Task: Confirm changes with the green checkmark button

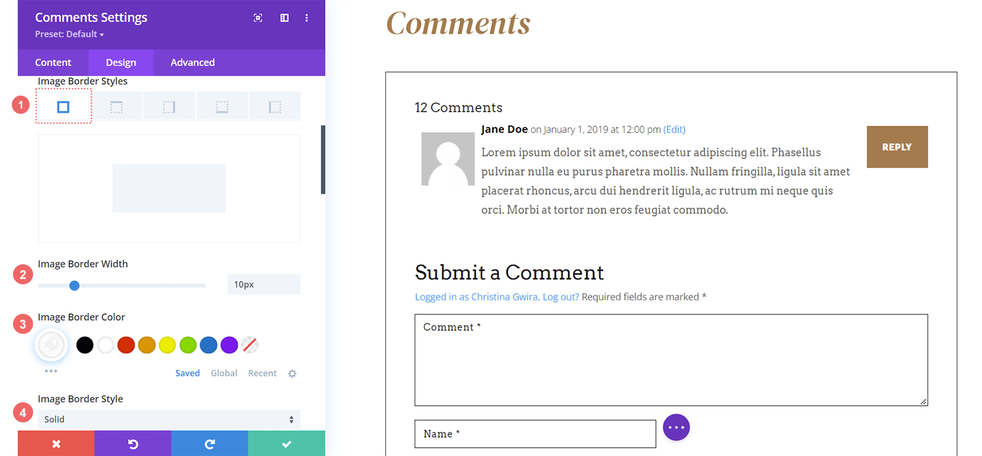Action: point(286,443)
